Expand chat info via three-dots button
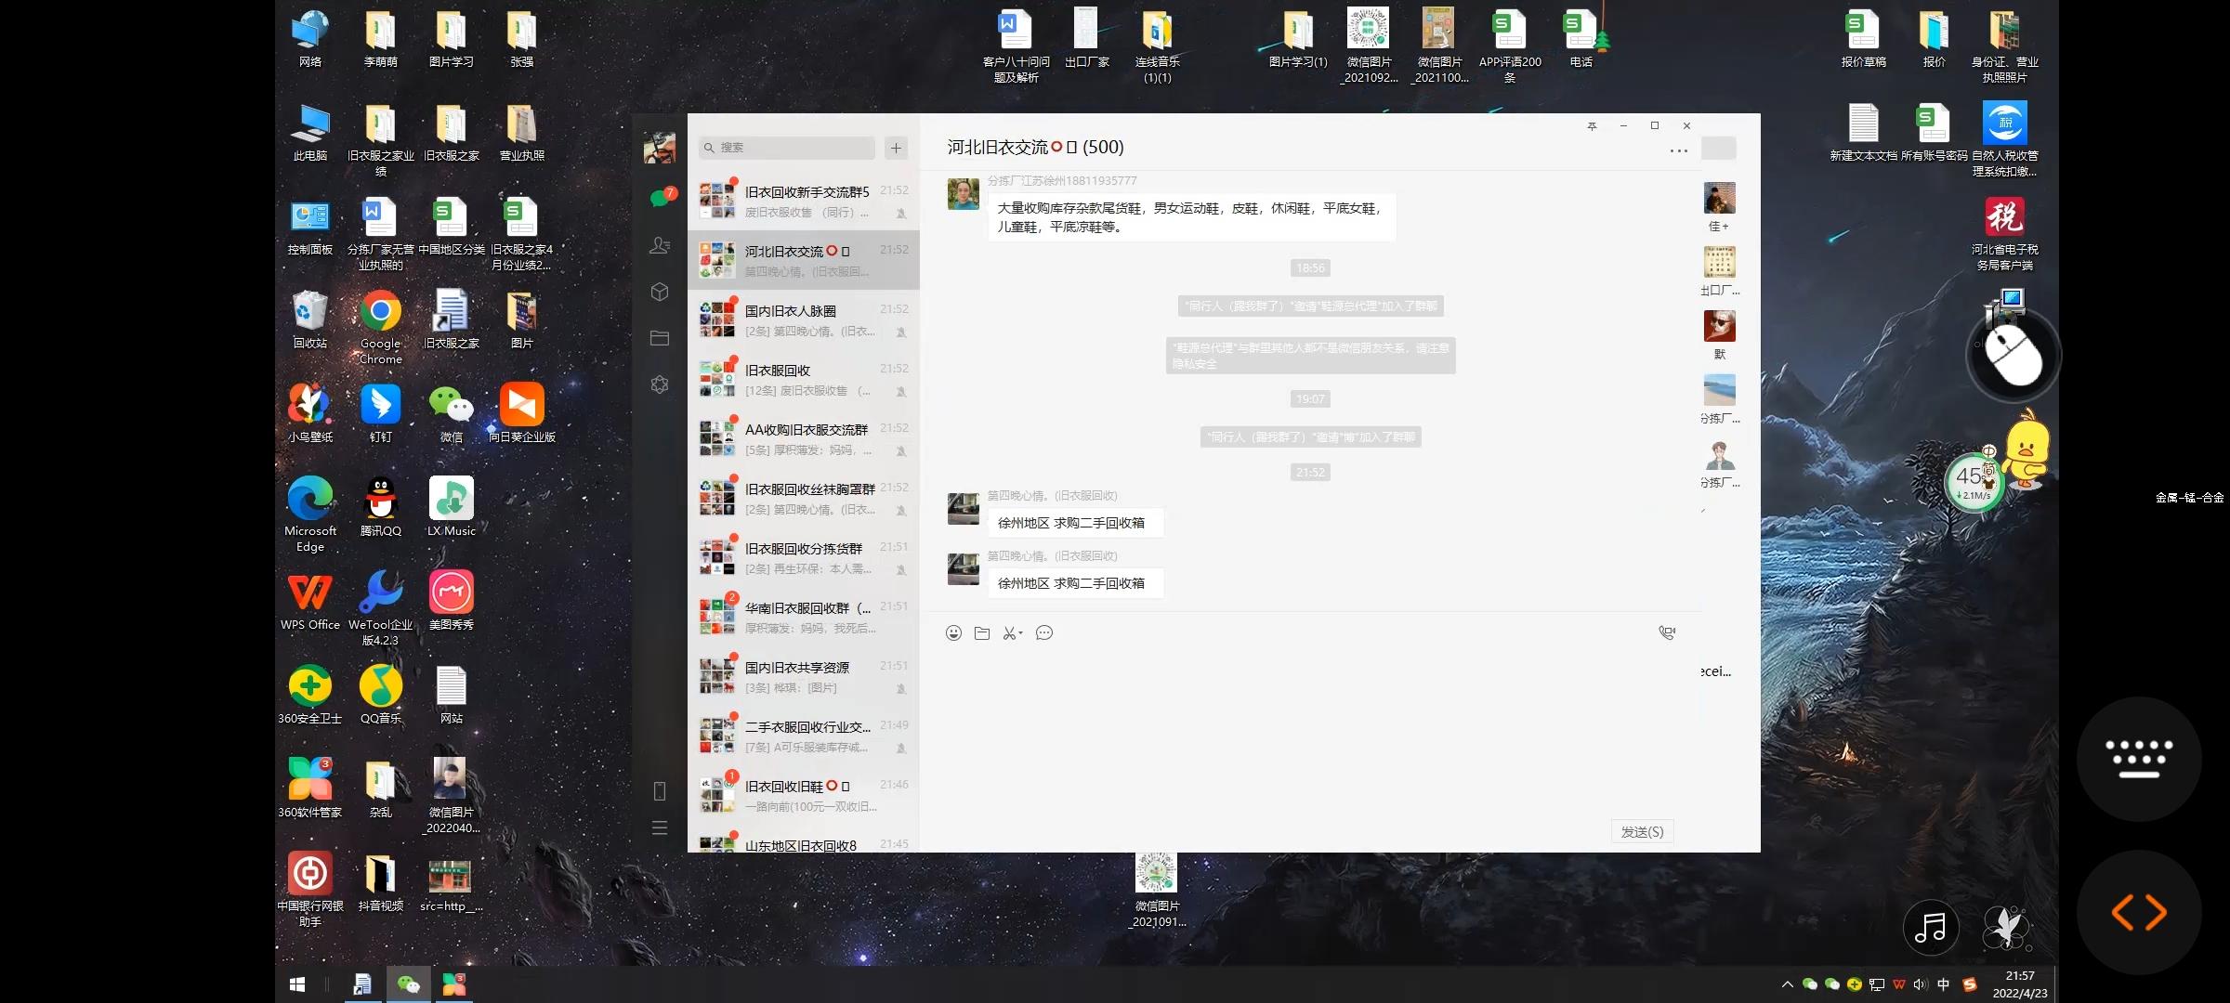Screen dimensions: 2230x1003 coord(1678,150)
